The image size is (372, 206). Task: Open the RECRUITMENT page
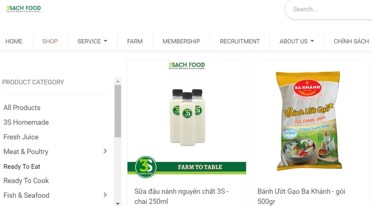pos(240,41)
